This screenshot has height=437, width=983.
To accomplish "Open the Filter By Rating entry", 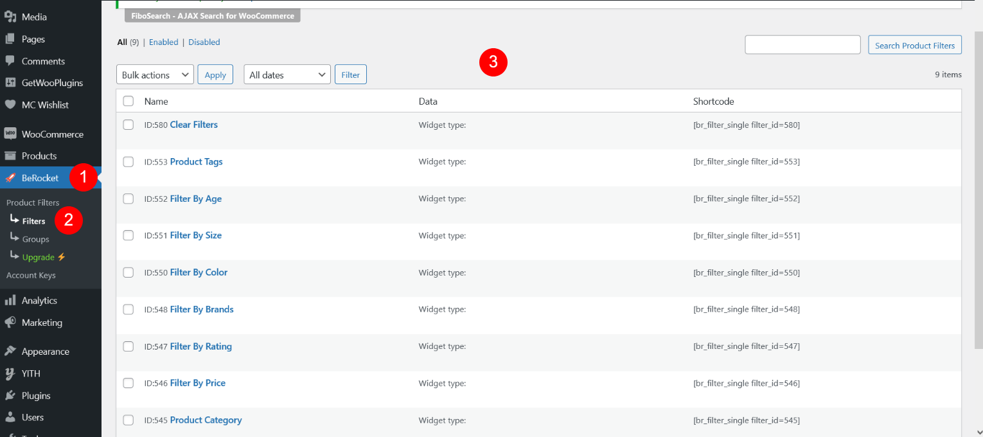I will pyautogui.click(x=201, y=346).
